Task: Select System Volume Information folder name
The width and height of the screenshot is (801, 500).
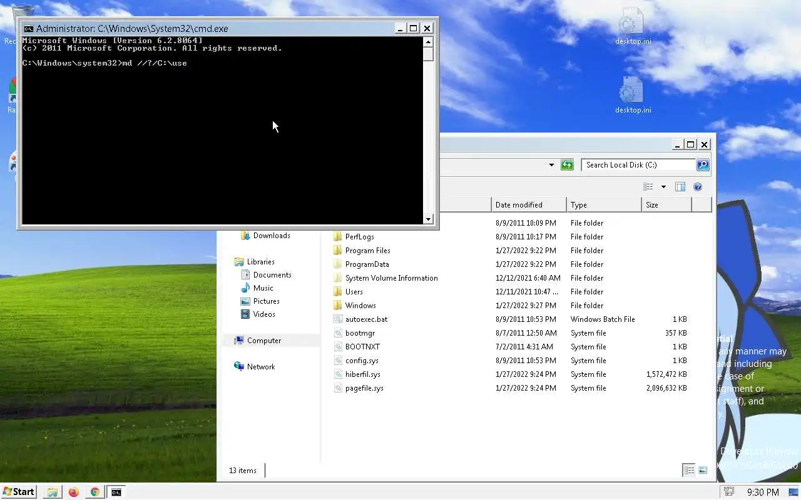Action: click(x=392, y=278)
